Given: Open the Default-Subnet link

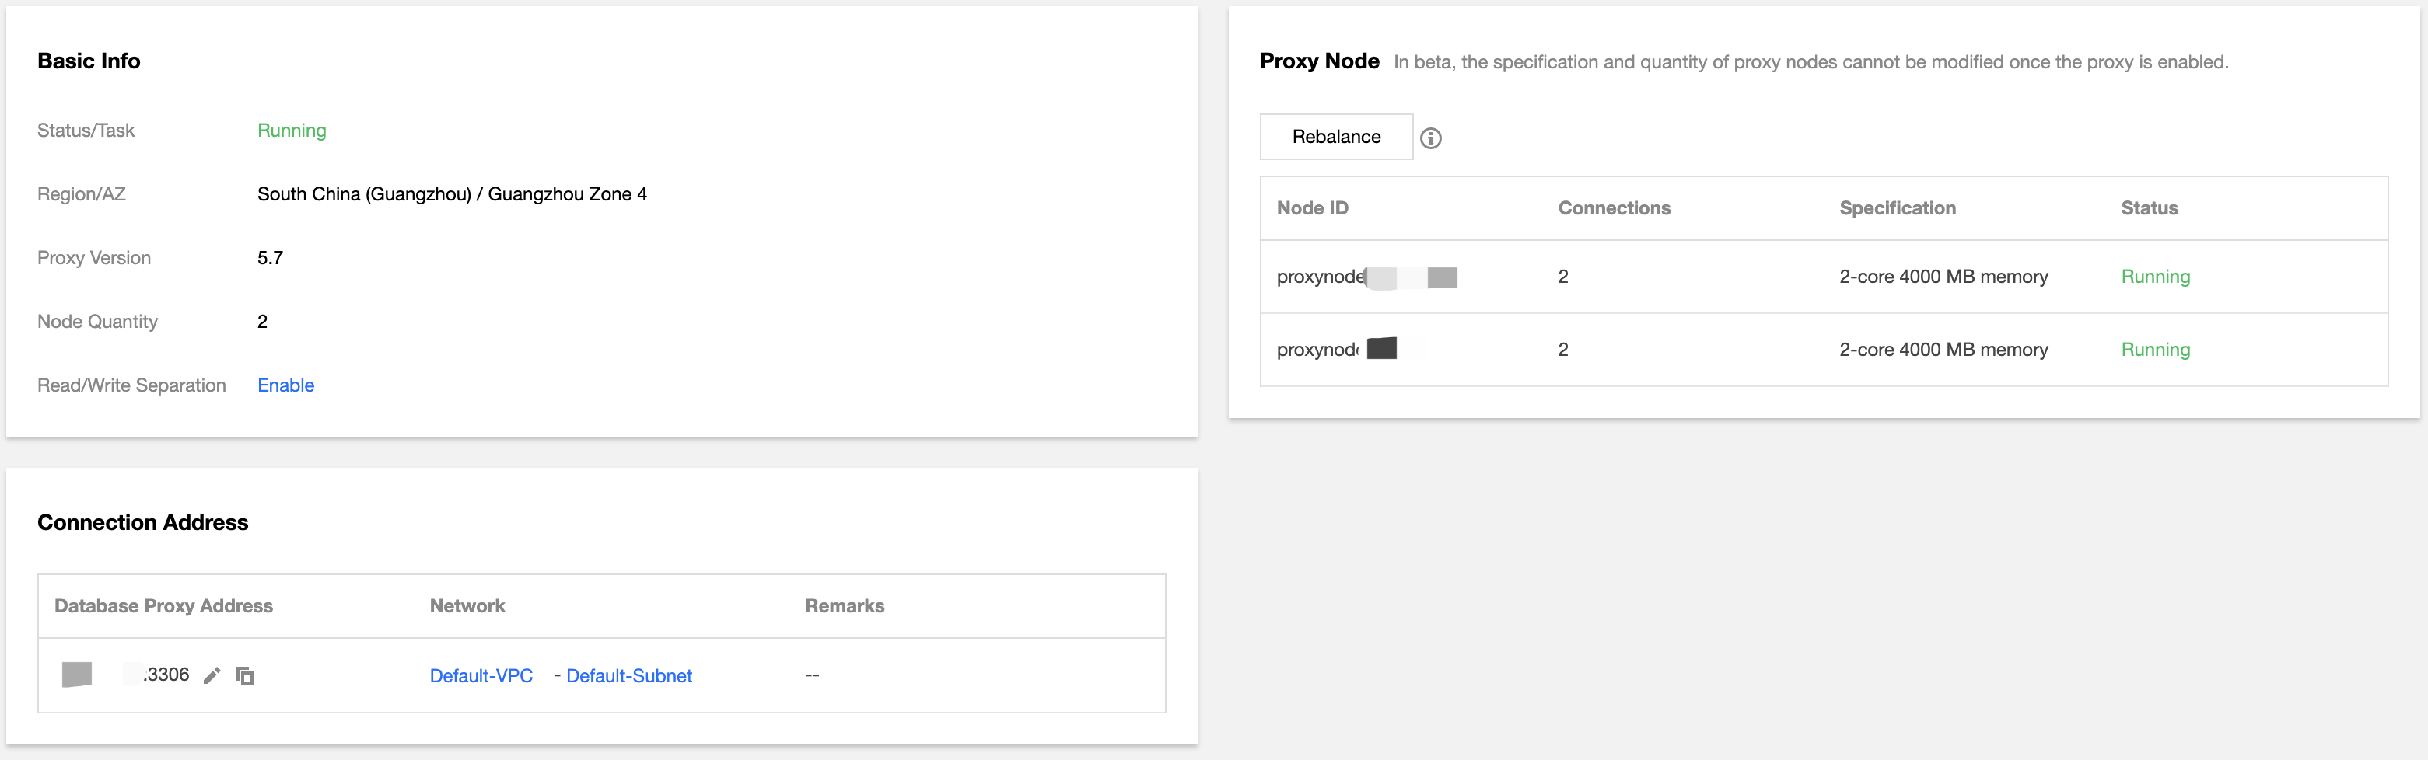Looking at the screenshot, I should 628,675.
